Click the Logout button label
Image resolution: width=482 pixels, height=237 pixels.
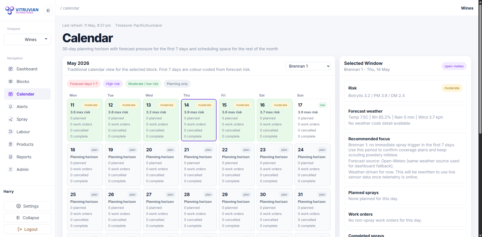(x=31, y=229)
